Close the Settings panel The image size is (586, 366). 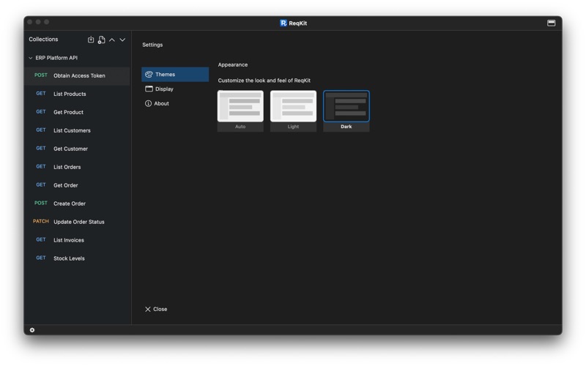[x=156, y=309]
